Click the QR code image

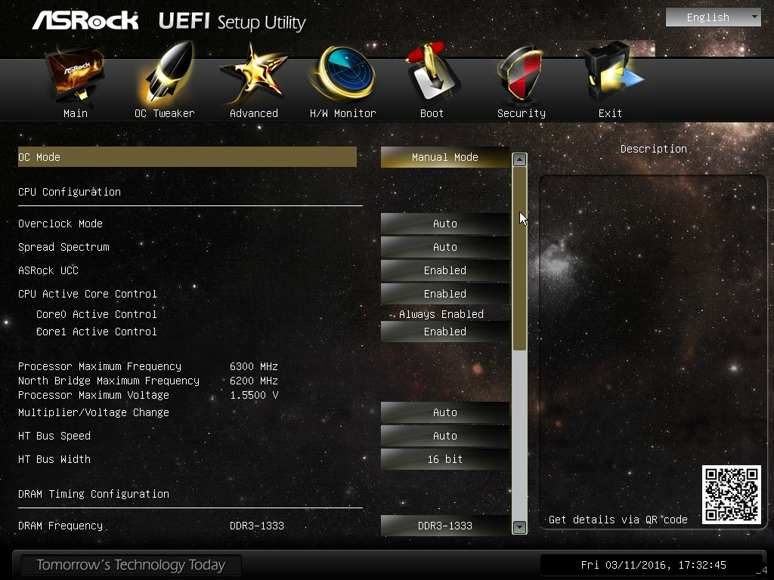pyautogui.click(x=731, y=495)
